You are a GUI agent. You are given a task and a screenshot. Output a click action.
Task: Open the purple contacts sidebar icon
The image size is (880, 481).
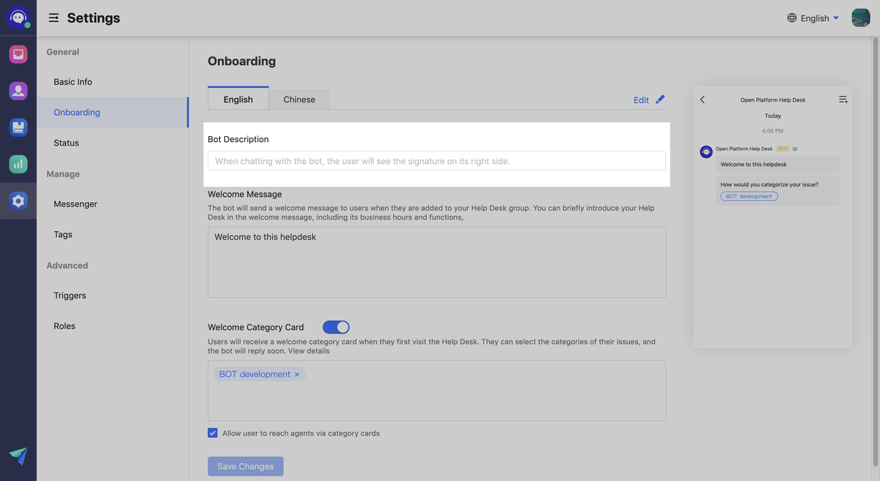[x=18, y=91]
